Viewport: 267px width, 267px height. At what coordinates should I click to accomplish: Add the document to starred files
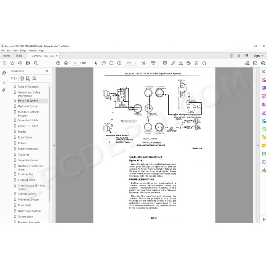tap(12, 63)
